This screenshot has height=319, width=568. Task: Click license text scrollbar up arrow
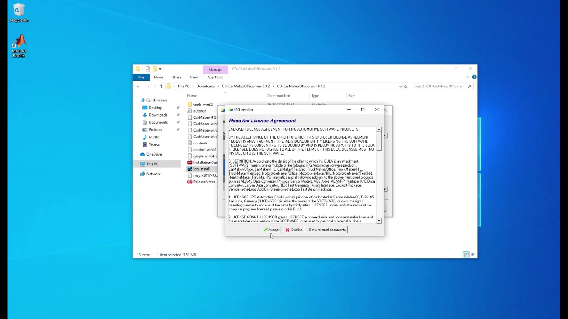379,129
